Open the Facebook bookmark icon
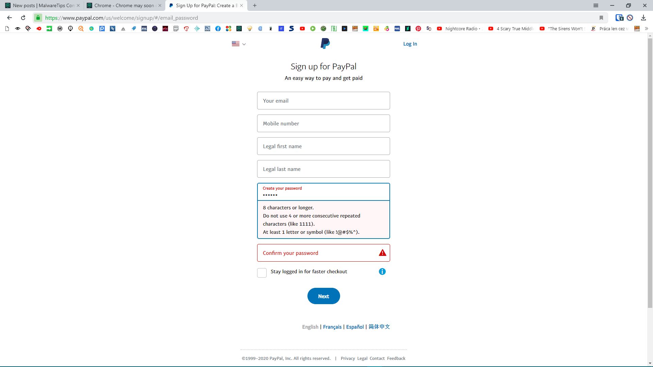Image resolution: width=653 pixels, height=367 pixels. (218, 29)
